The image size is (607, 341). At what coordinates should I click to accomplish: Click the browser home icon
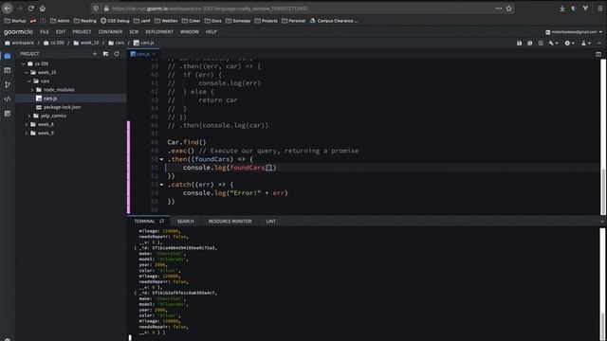[x=43, y=9]
